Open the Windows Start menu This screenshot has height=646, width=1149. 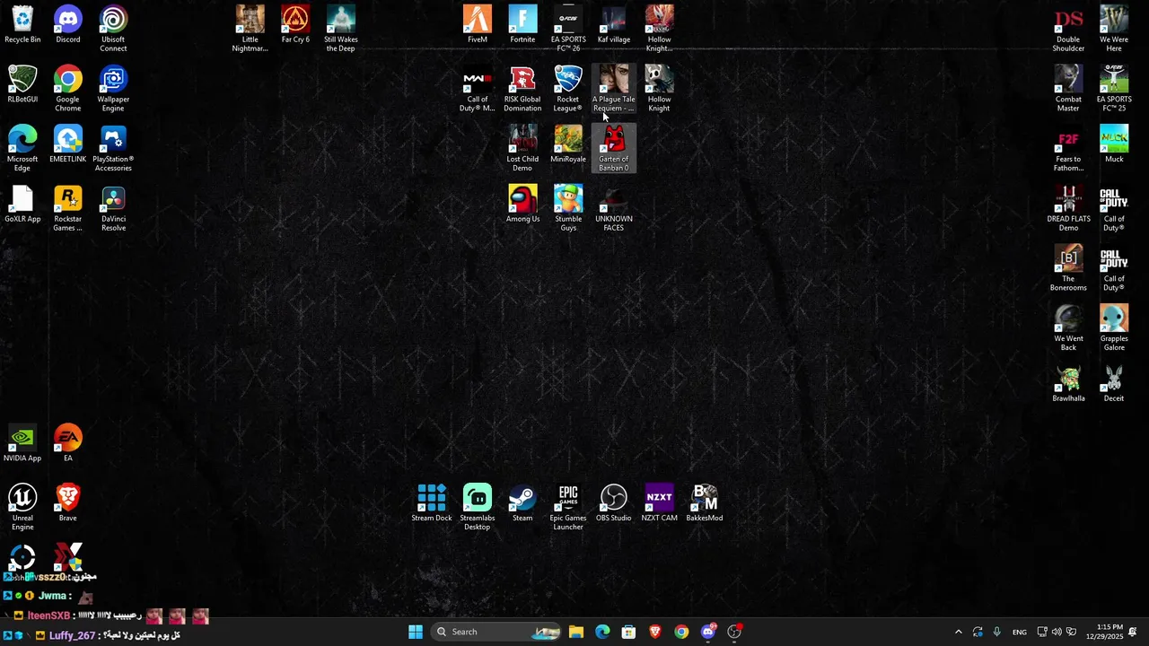tap(416, 632)
